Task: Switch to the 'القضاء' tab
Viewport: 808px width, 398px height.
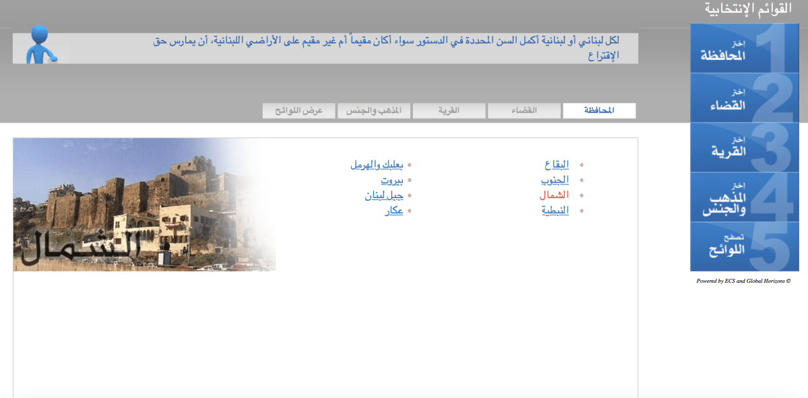Action: point(524,110)
